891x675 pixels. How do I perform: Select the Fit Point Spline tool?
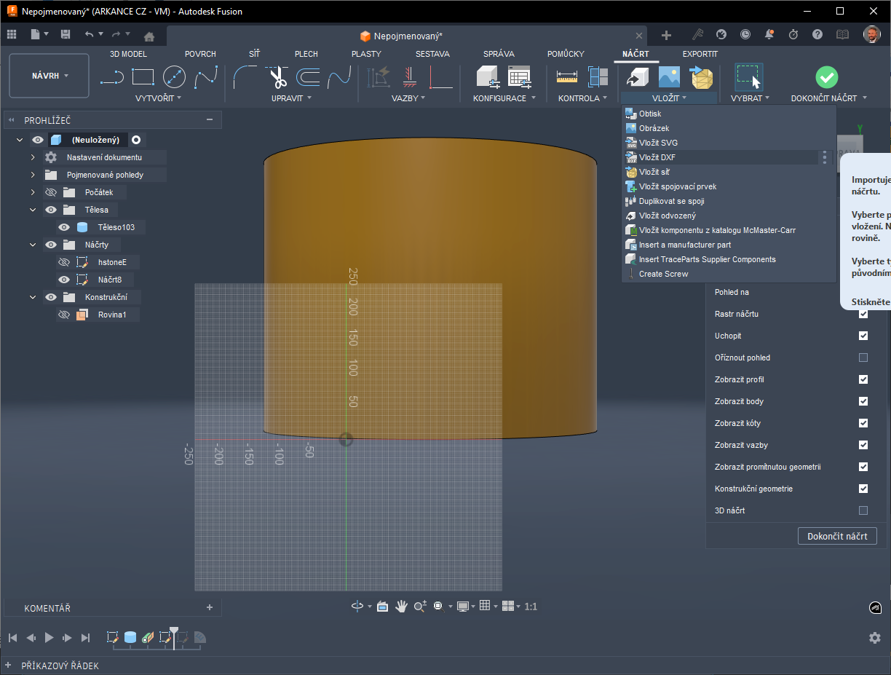205,77
